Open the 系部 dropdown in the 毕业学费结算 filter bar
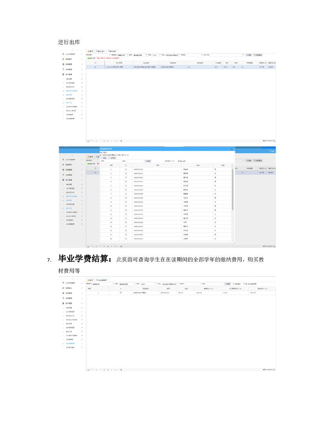This screenshot has width=311, height=441. point(127,284)
